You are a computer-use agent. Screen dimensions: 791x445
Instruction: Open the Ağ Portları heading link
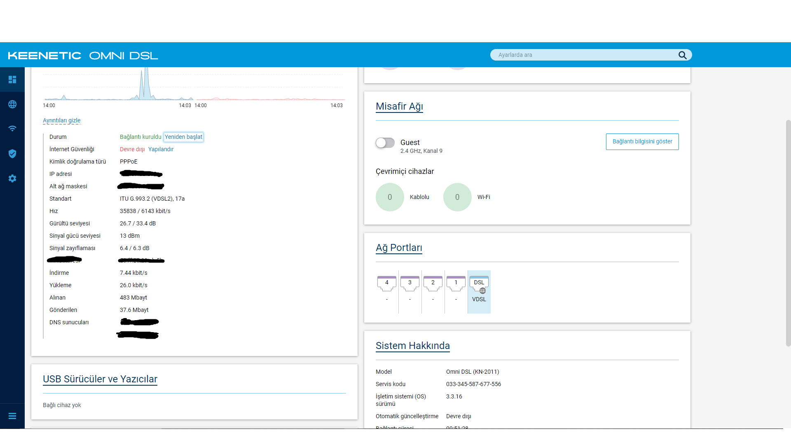(398, 248)
